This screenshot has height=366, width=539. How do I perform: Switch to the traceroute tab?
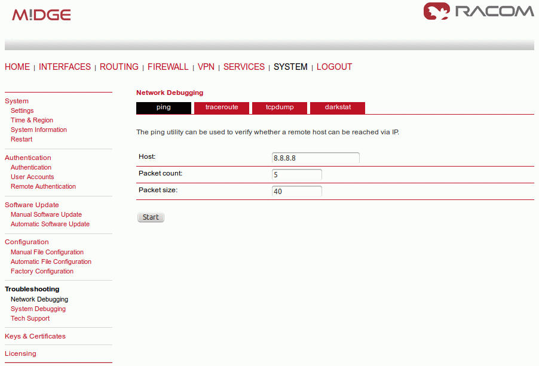[x=222, y=107]
